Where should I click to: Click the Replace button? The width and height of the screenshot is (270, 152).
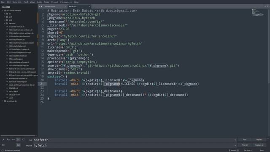click(x=259, y=140)
